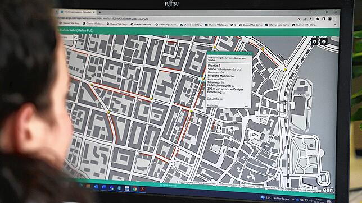The image size is (362, 203).
Task: Bookmark page with the star icon
Action: click(x=311, y=19)
